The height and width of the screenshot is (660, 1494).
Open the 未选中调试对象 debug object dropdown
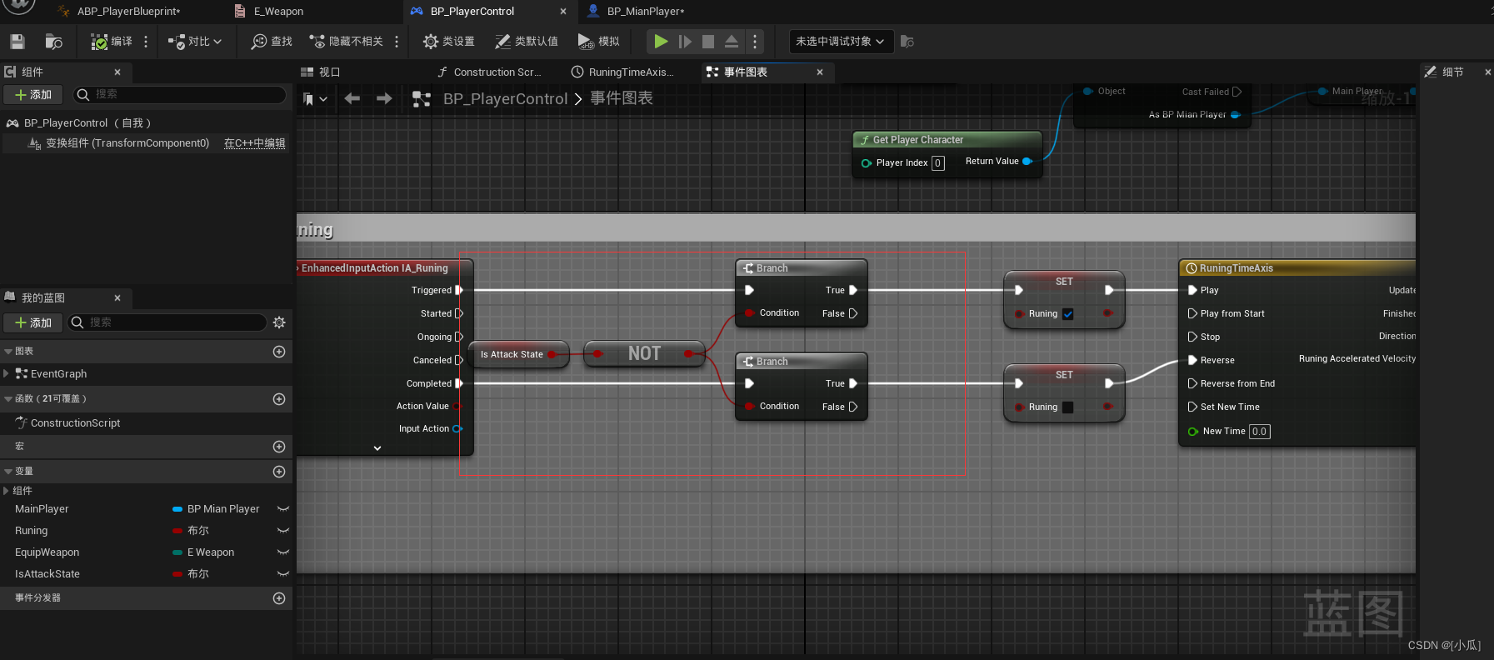[x=841, y=42]
